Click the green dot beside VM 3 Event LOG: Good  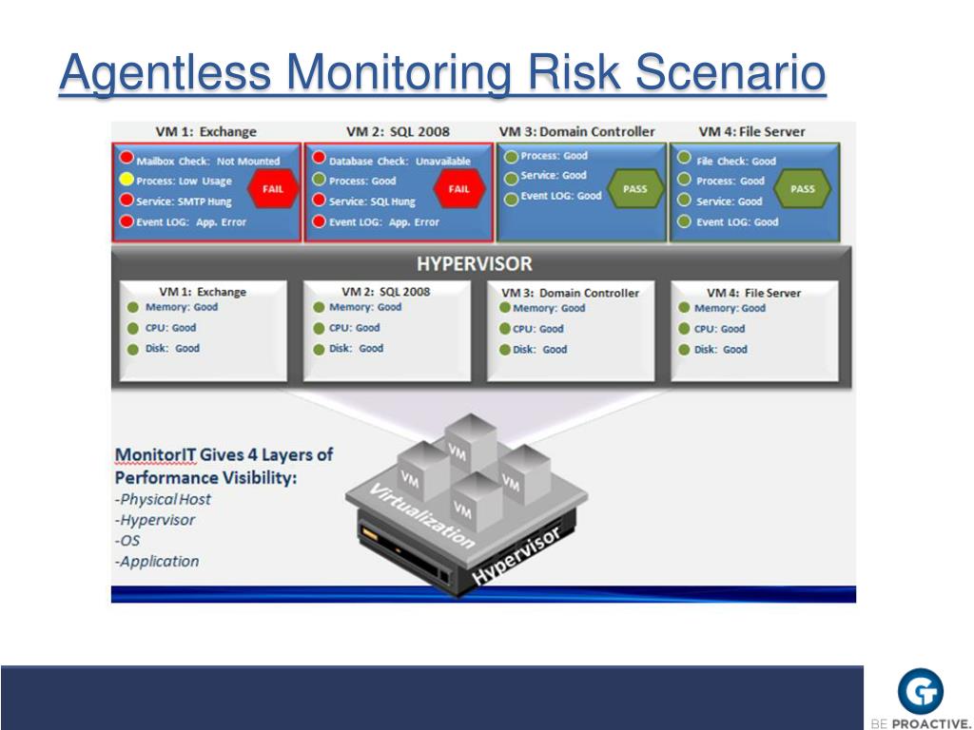(511, 200)
